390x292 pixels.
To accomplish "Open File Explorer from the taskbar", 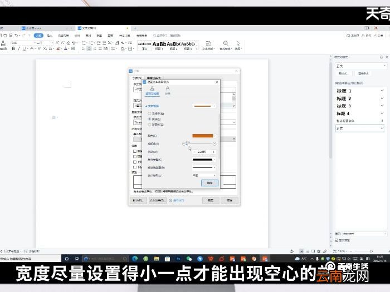I will click(157, 259).
